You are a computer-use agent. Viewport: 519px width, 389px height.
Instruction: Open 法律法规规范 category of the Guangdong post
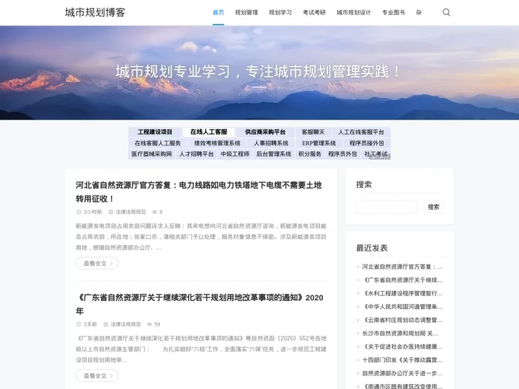click(125, 324)
